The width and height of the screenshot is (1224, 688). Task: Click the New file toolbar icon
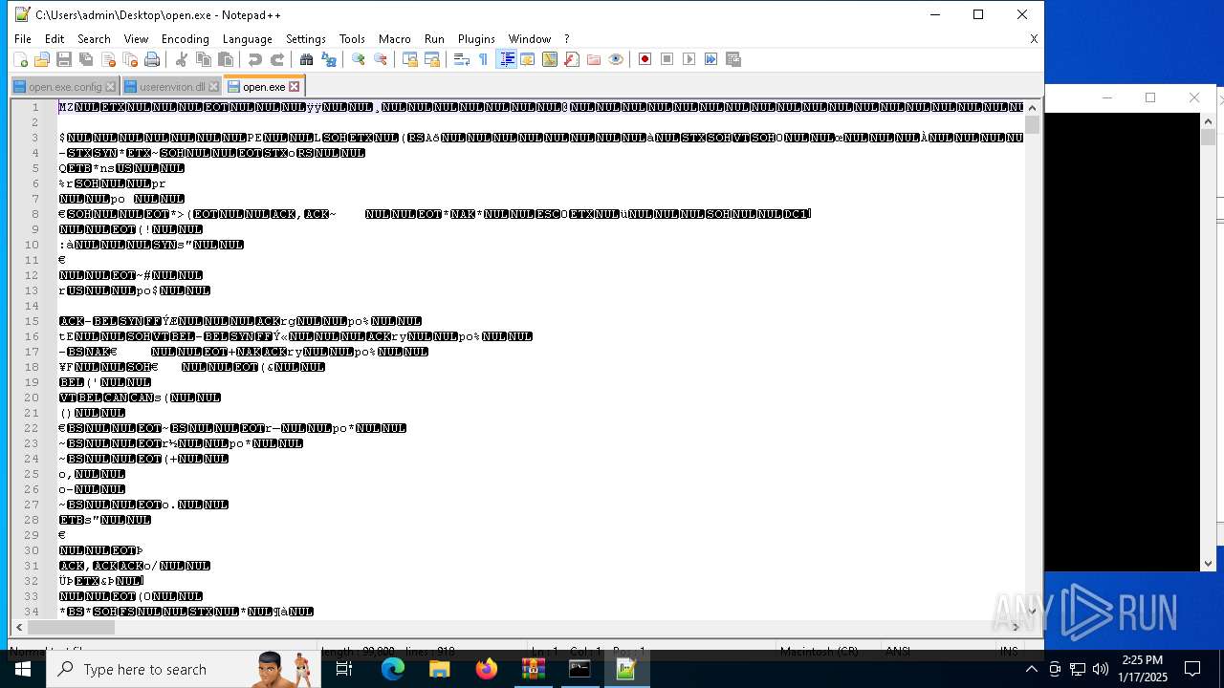point(19,59)
